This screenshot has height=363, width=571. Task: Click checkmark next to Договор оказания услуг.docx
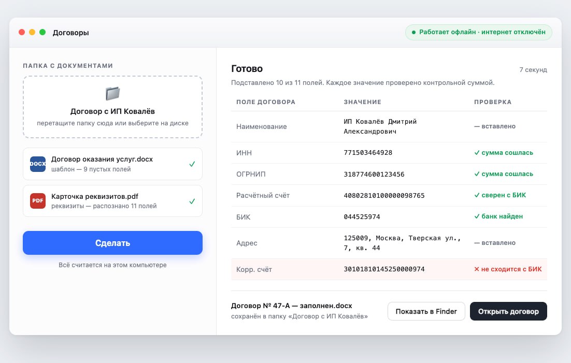[x=192, y=164]
